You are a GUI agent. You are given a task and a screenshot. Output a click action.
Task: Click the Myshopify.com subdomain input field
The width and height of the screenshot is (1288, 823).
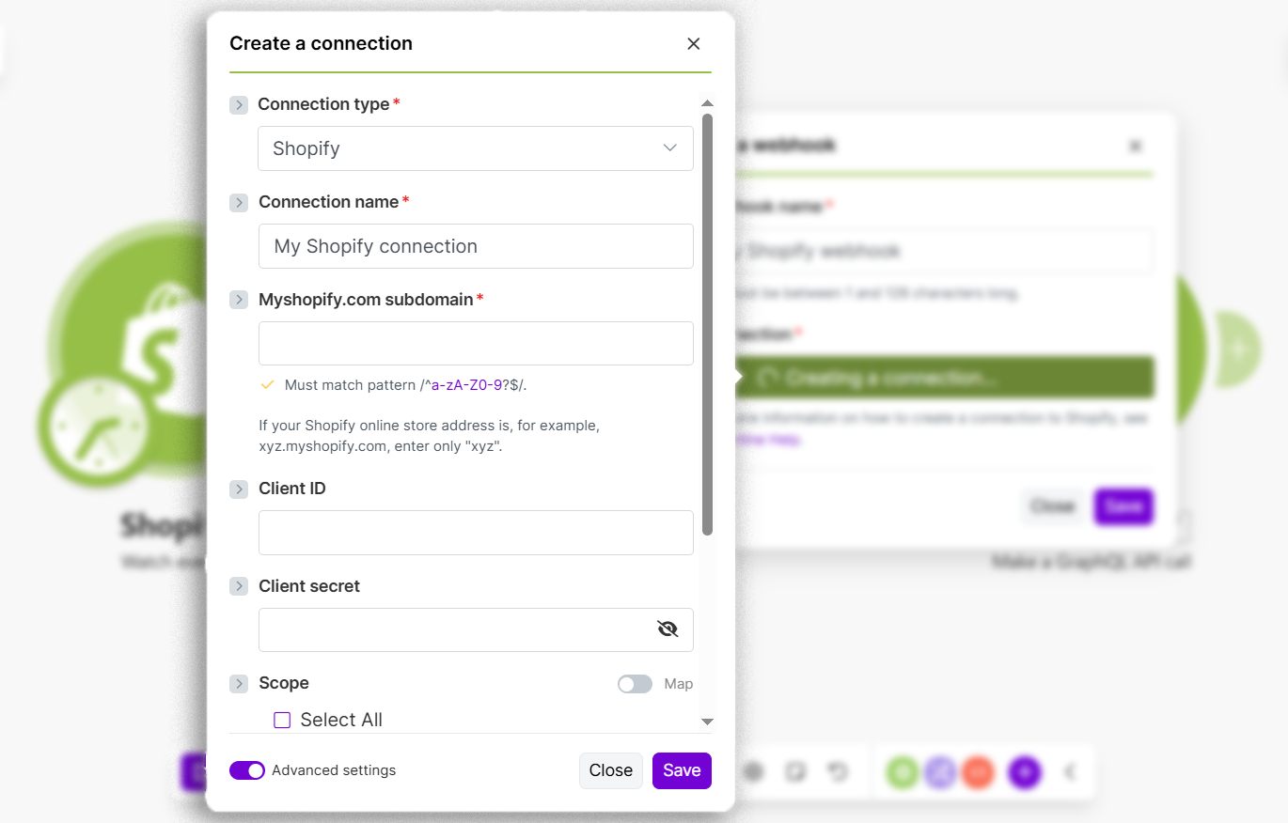(476, 344)
